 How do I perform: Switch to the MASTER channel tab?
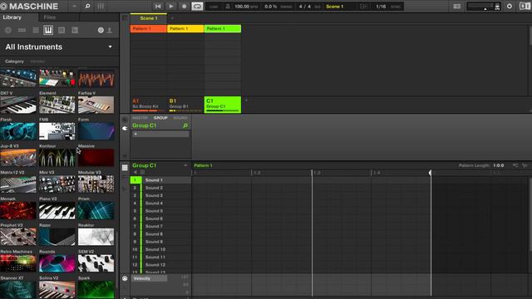pyautogui.click(x=140, y=118)
